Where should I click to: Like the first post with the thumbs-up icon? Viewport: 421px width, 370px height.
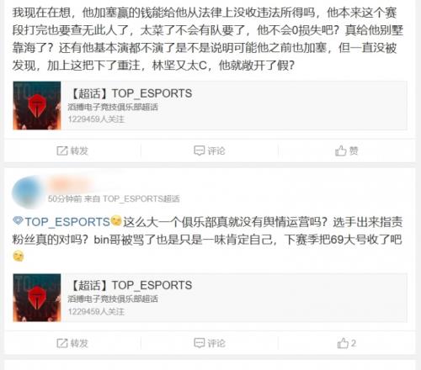(x=340, y=151)
